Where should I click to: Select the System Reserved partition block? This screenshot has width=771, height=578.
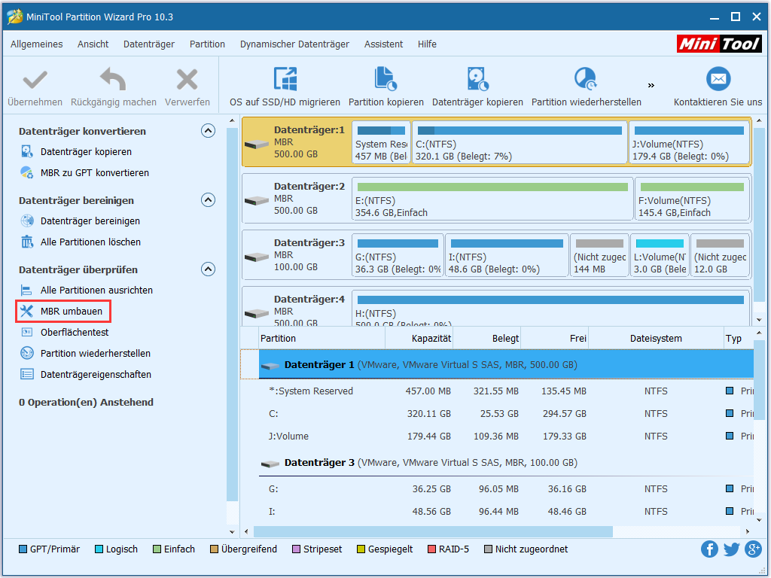[x=381, y=142]
